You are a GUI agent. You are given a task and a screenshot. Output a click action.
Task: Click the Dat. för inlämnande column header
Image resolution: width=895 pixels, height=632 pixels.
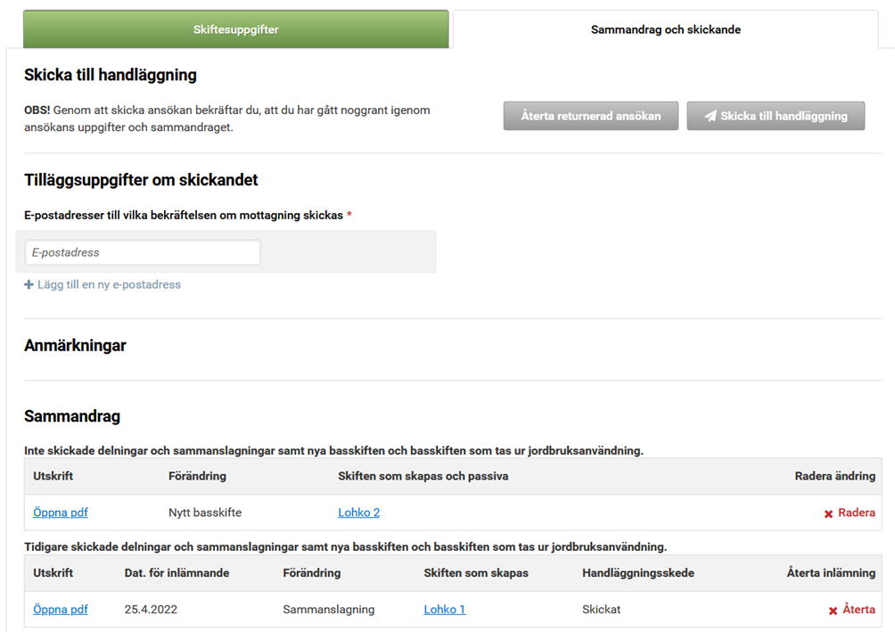(x=177, y=573)
